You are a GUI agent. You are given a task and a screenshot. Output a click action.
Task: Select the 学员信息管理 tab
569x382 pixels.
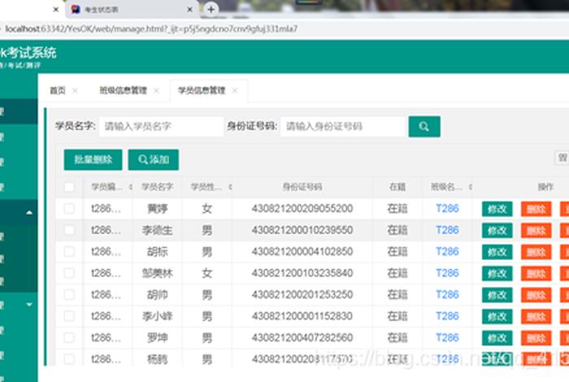(x=202, y=90)
